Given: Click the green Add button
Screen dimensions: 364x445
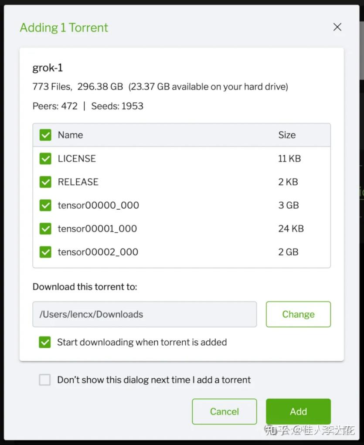Looking at the screenshot, I should click(x=298, y=411).
